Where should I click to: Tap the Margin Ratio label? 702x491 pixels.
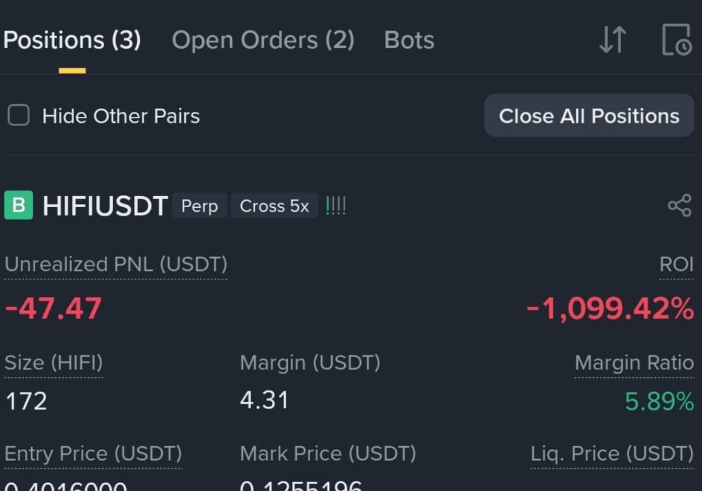pyautogui.click(x=634, y=362)
